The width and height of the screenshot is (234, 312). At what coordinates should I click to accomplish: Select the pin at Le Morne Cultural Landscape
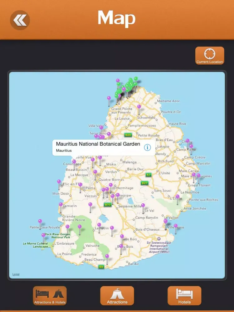tap(43, 235)
